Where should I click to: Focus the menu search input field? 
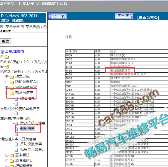[23, 36]
